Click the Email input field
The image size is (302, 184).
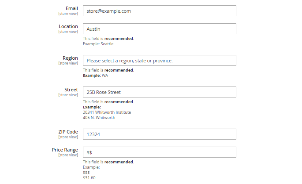coord(159,11)
